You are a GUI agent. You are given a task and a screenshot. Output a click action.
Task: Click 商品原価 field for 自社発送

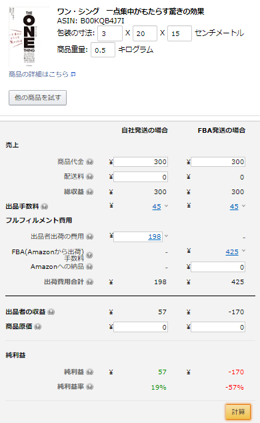click(x=141, y=327)
